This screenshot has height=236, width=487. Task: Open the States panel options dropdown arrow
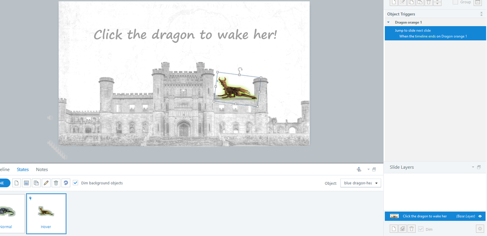tap(369, 169)
